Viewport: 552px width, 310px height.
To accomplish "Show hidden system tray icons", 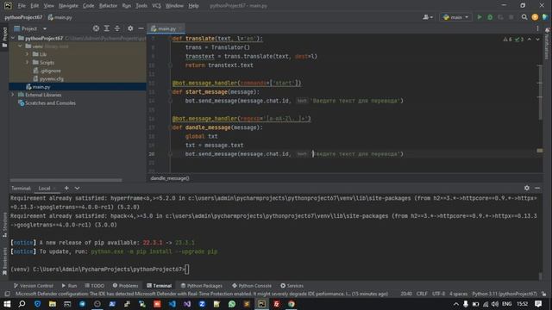I will pyautogui.click(x=456, y=304).
